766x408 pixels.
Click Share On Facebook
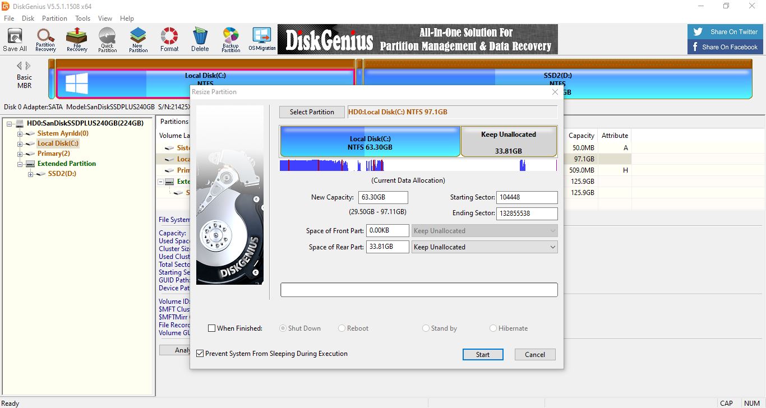(x=726, y=47)
